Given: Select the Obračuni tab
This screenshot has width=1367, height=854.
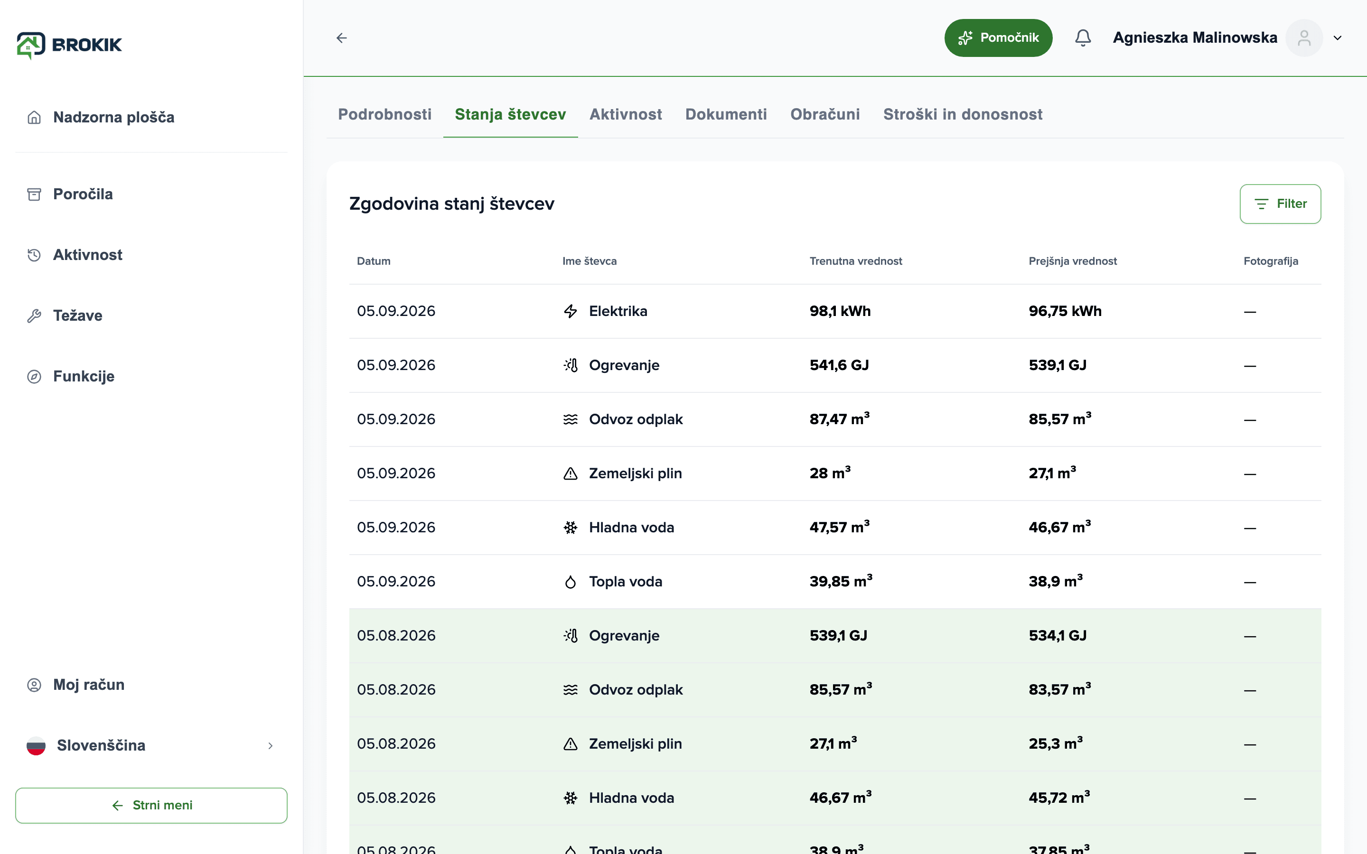Looking at the screenshot, I should 825,115.
